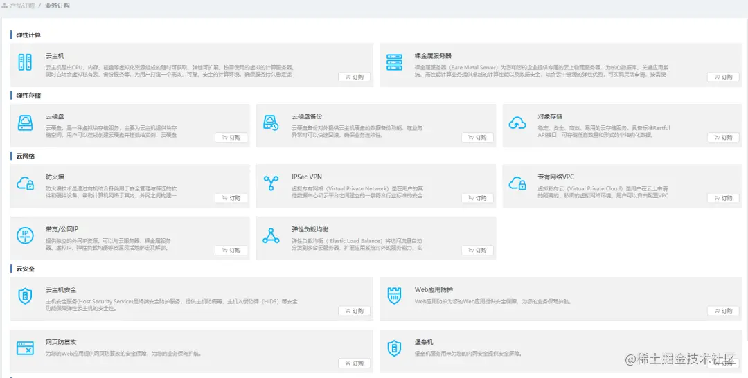The height and width of the screenshot is (378, 748).
Task: Order 云主机安全 with its 订购 button
Action: (x=354, y=312)
